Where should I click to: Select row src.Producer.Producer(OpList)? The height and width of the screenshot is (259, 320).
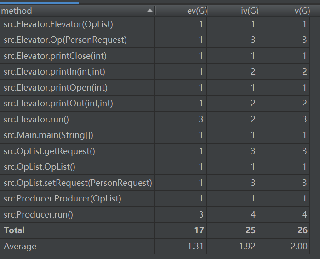coord(155,199)
